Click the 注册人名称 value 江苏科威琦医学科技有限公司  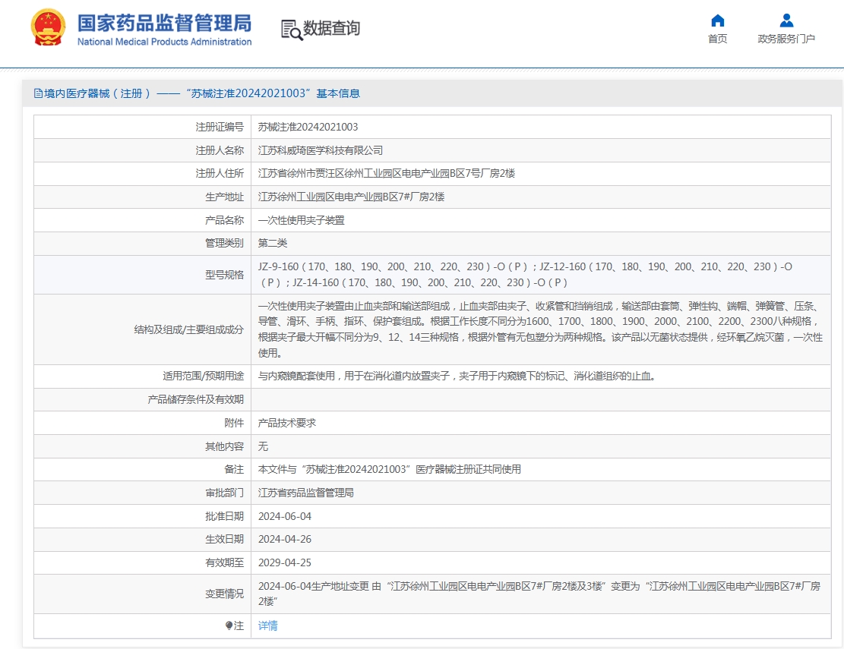(321, 150)
